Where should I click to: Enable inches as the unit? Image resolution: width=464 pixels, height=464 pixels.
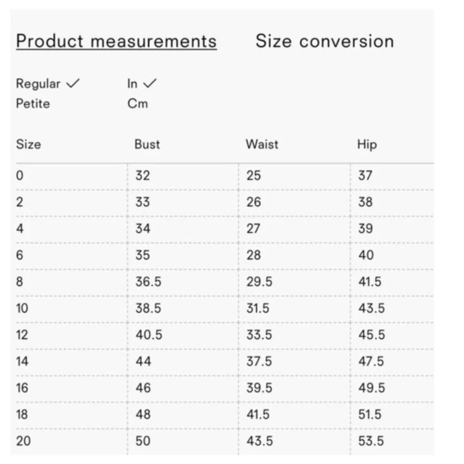tap(135, 84)
